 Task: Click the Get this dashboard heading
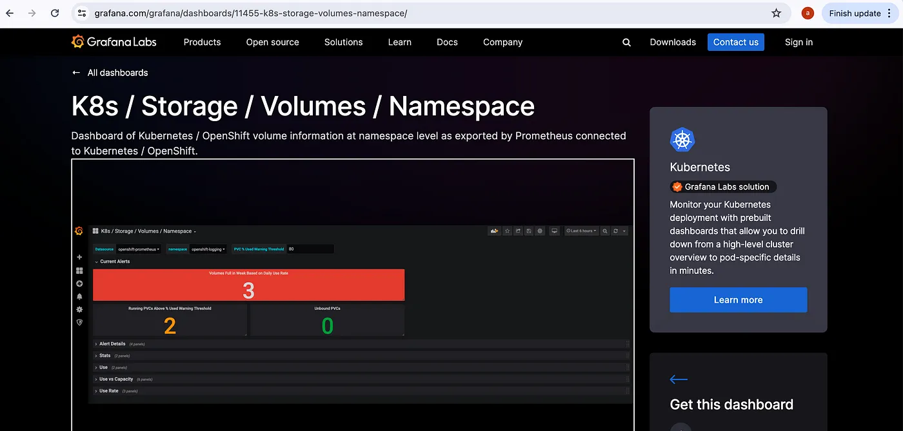pyautogui.click(x=732, y=405)
